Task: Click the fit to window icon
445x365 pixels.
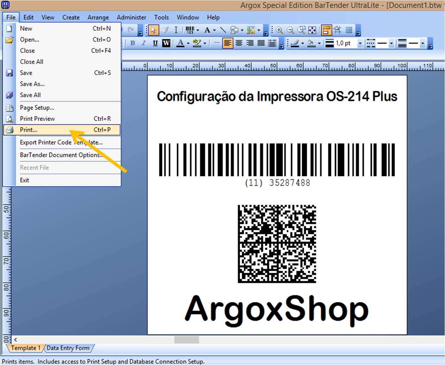Action: coord(312,30)
